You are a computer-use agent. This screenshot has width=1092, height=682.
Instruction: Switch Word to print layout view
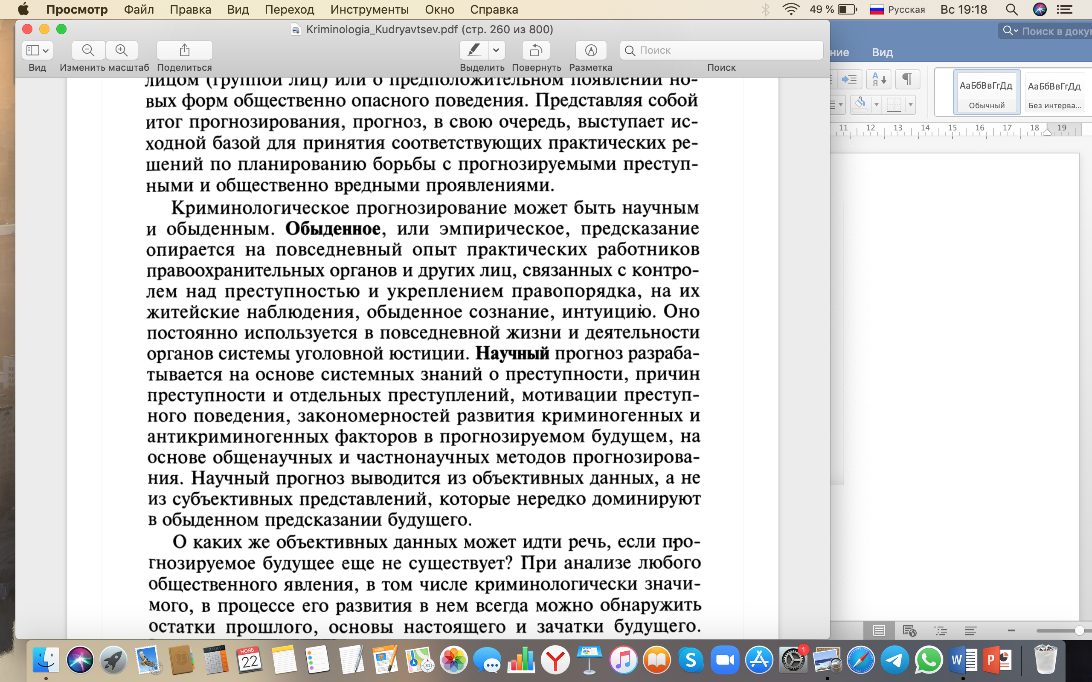coord(879,630)
